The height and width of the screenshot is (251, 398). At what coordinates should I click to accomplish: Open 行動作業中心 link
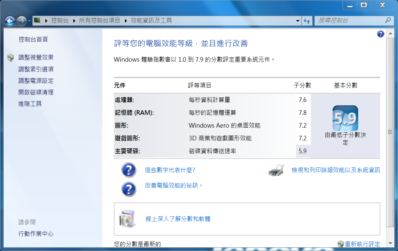36,234
